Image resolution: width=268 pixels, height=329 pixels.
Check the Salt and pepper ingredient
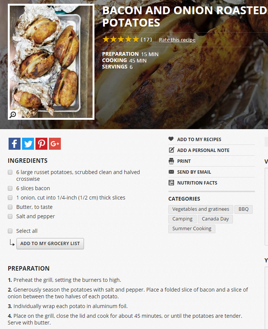[x=10, y=216]
